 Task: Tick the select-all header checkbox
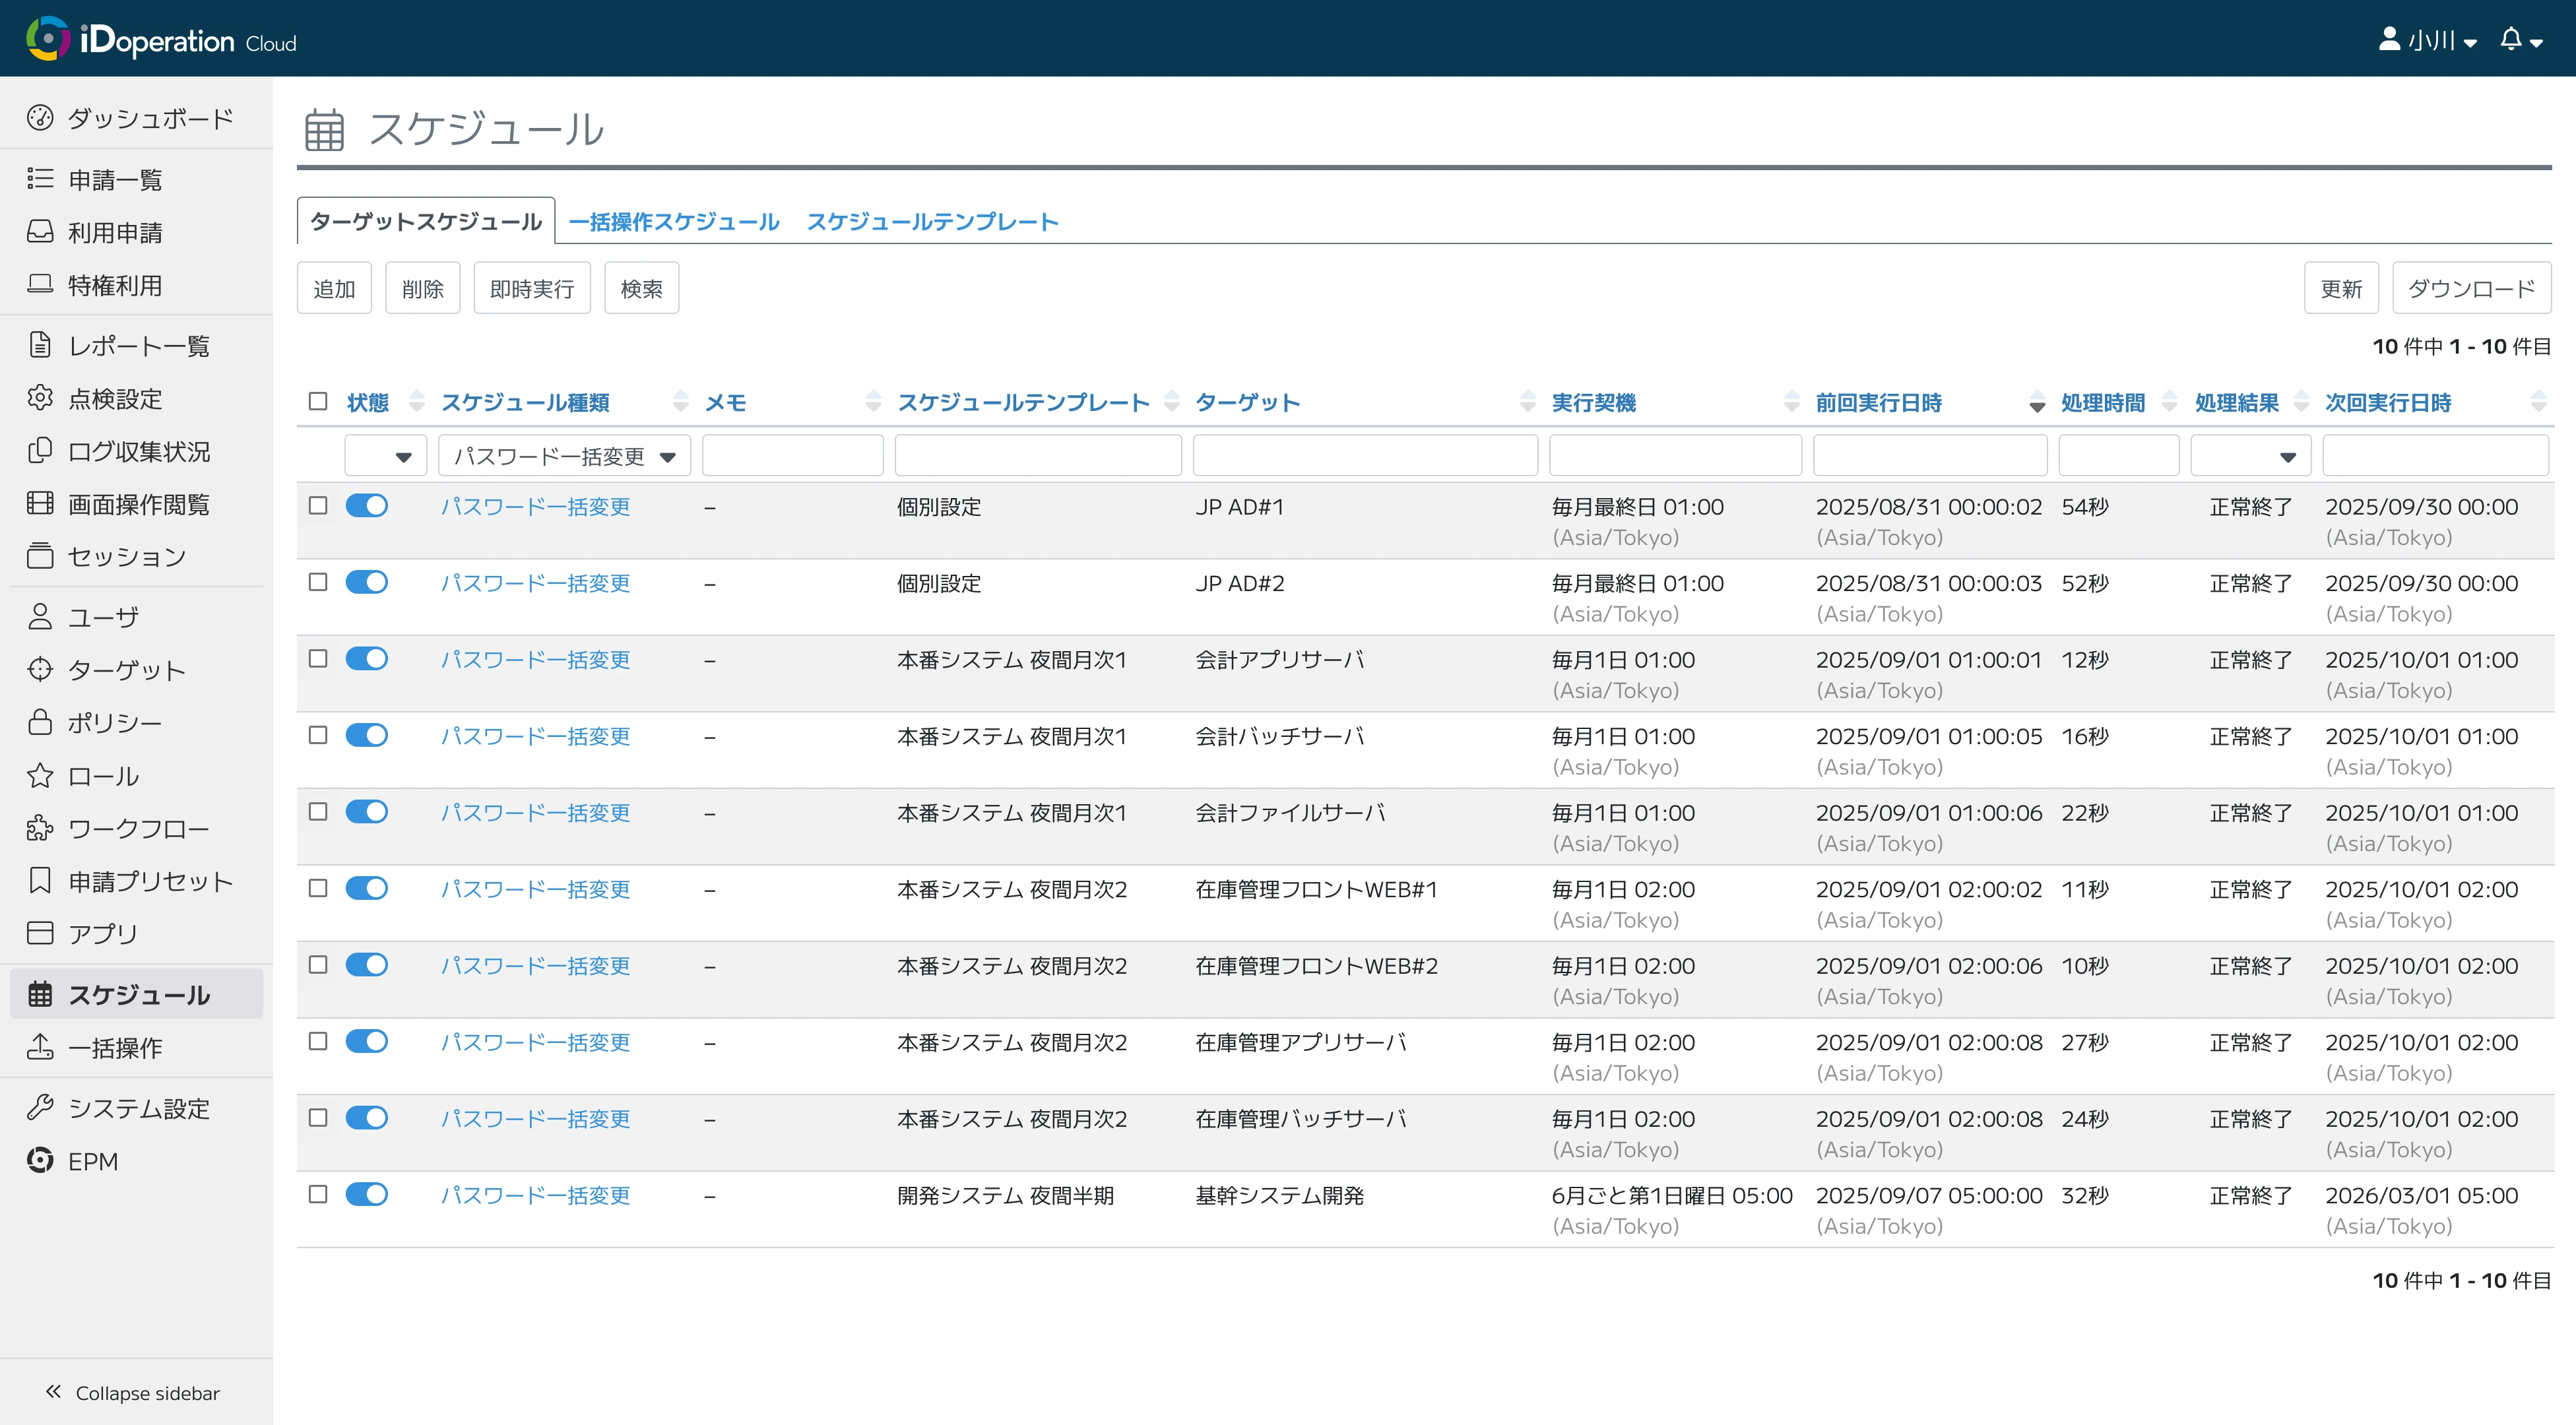(318, 401)
